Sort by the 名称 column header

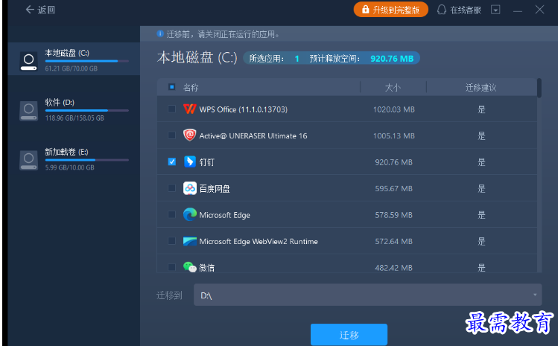tap(191, 88)
